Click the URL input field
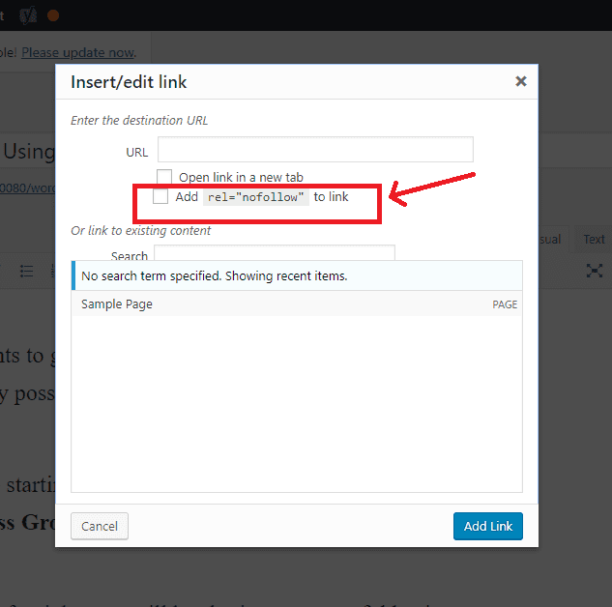The height and width of the screenshot is (607, 612). click(315, 150)
